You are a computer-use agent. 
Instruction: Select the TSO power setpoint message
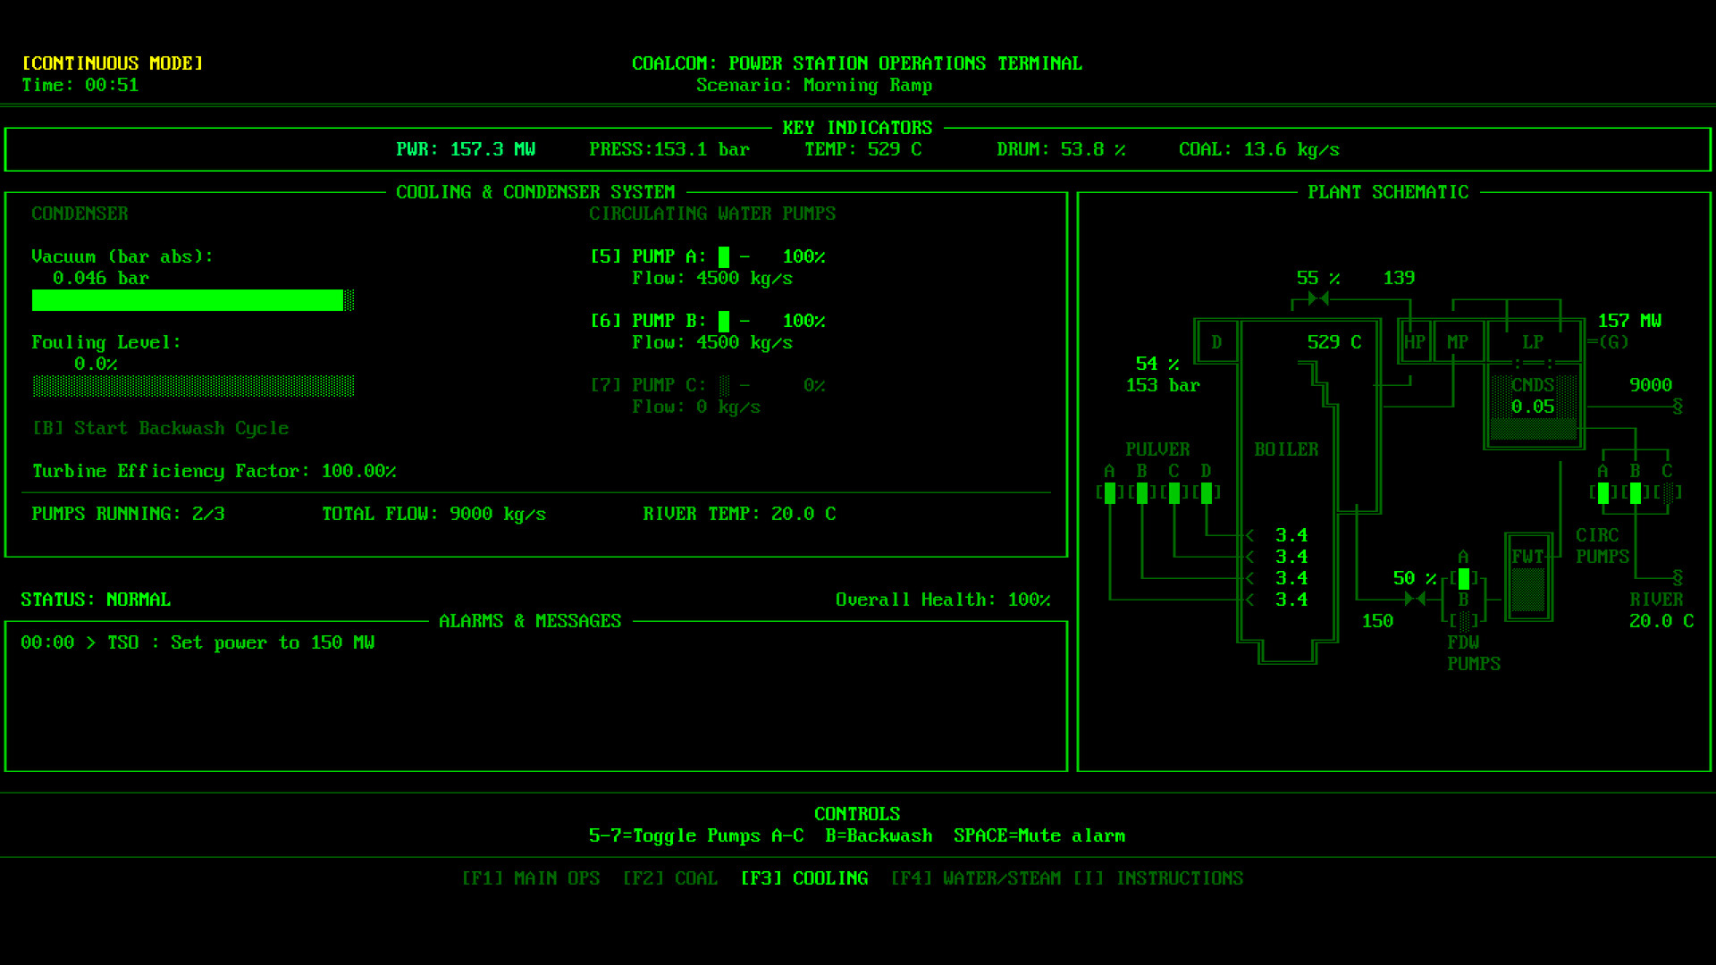(197, 642)
